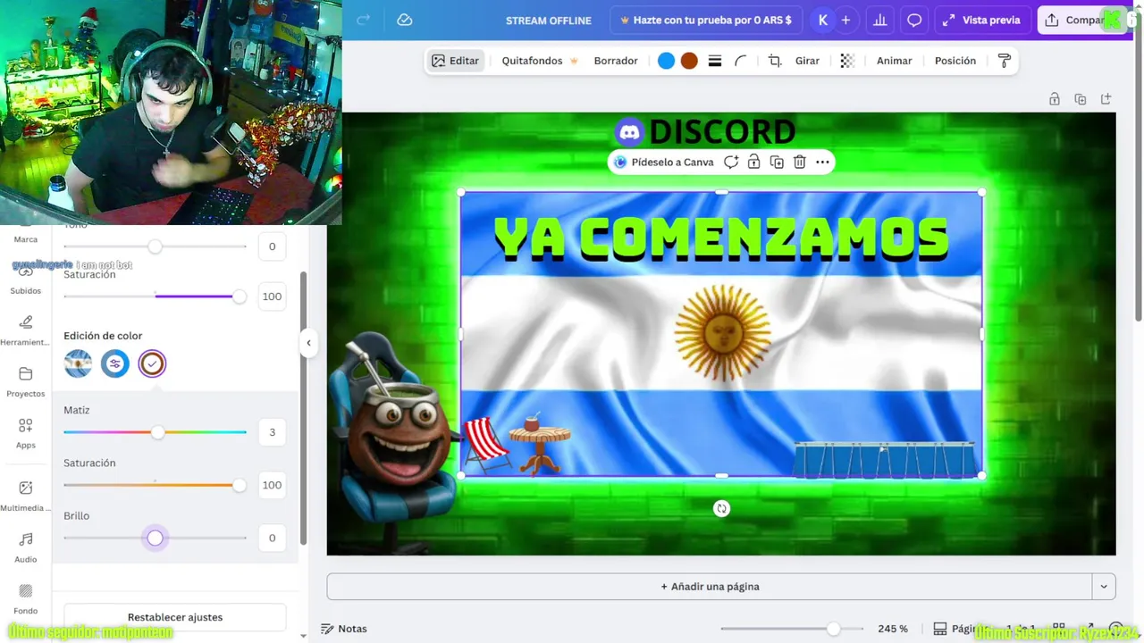Select the Borrador eraser option

pyautogui.click(x=616, y=61)
